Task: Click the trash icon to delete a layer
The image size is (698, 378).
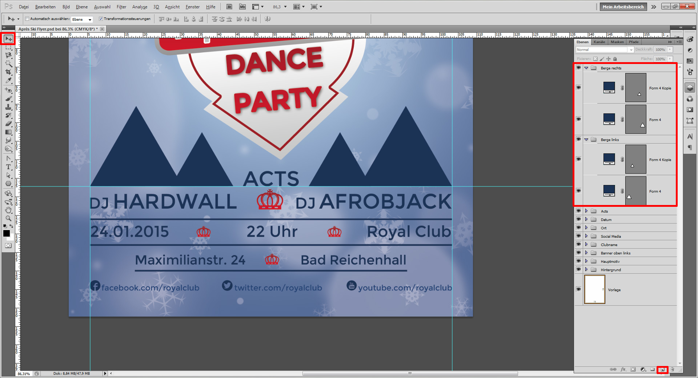Action: coord(672,370)
